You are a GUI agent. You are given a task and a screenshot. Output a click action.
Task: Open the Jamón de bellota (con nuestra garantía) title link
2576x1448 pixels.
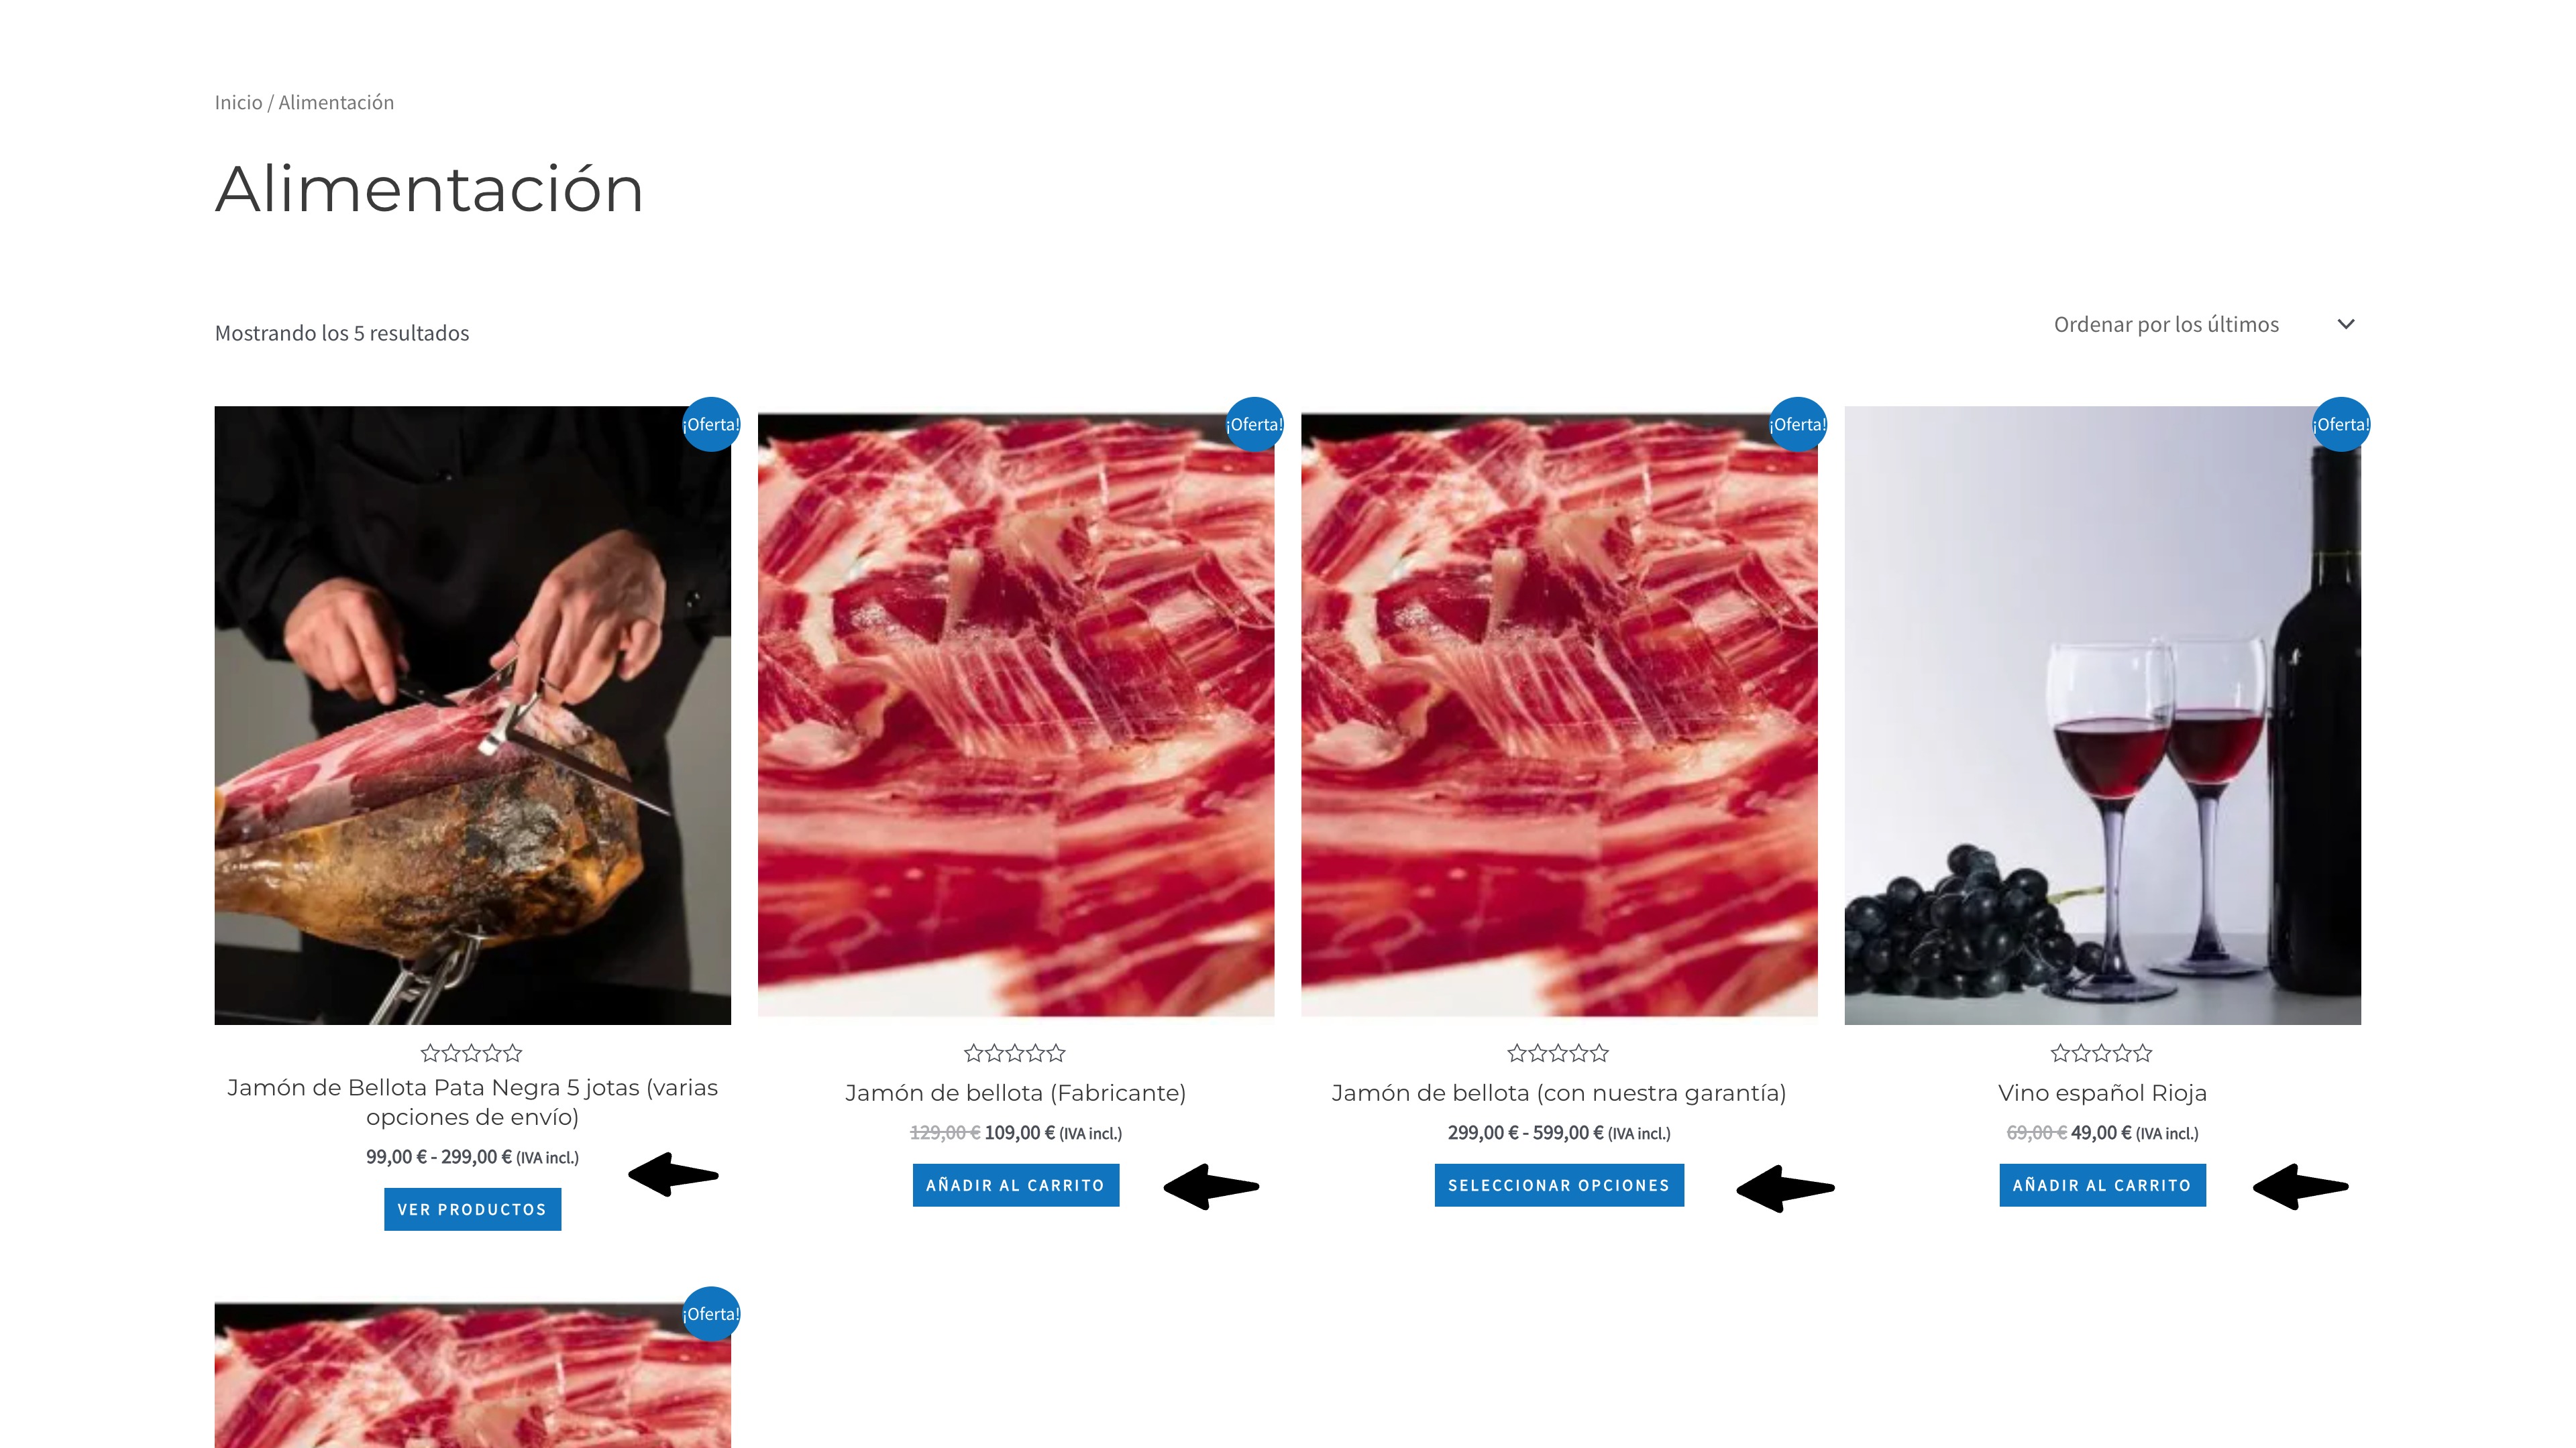(1559, 1093)
